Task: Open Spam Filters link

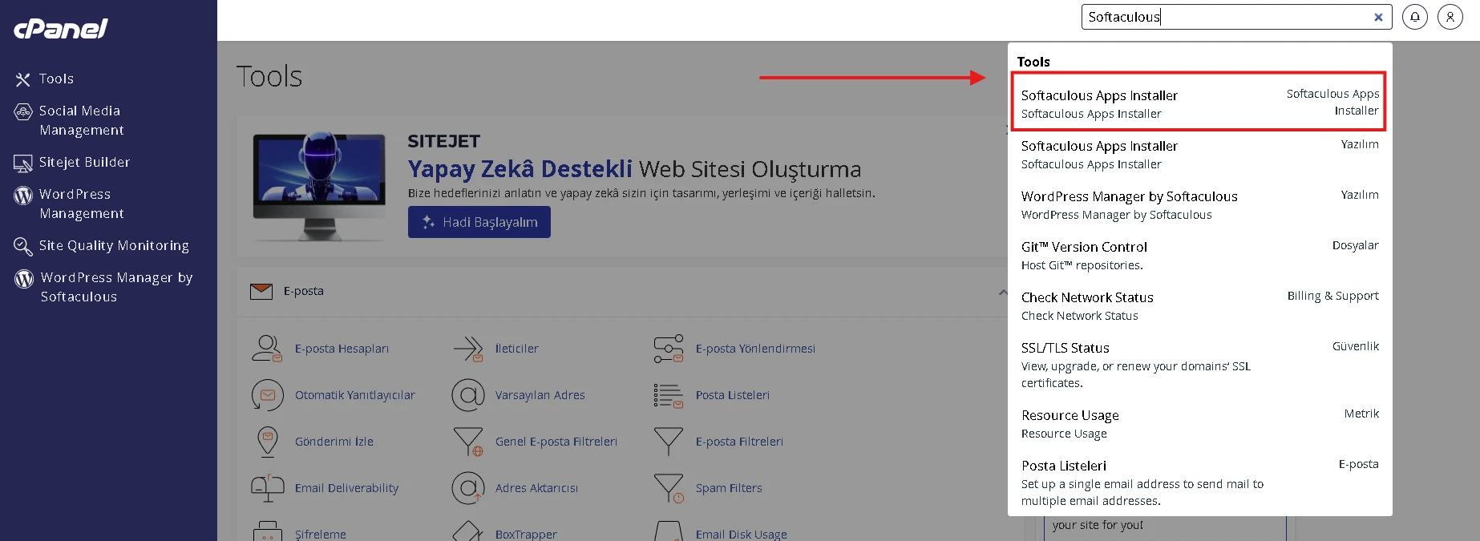Action: (x=729, y=488)
